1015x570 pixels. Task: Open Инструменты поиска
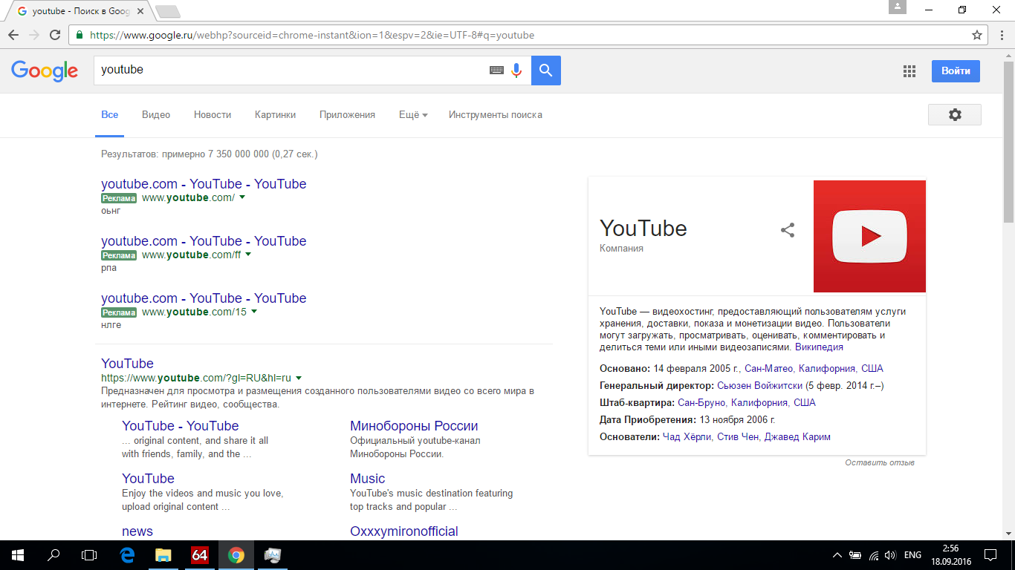click(496, 115)
